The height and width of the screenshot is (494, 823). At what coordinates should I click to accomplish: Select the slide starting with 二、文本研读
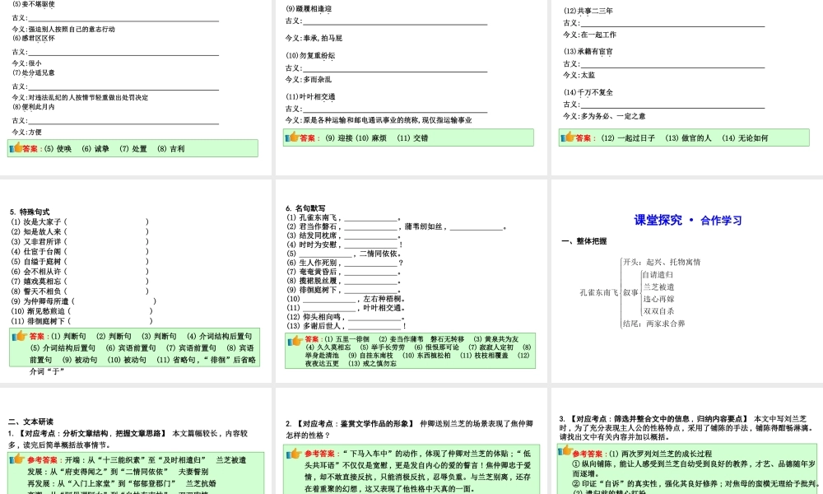coord(136,441)
